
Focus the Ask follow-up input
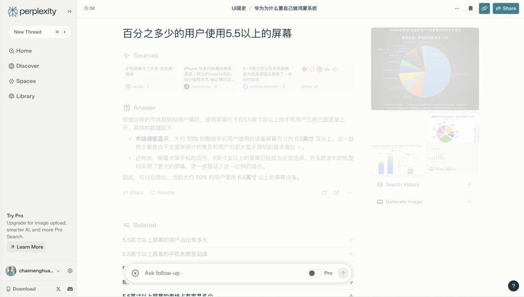224,273
